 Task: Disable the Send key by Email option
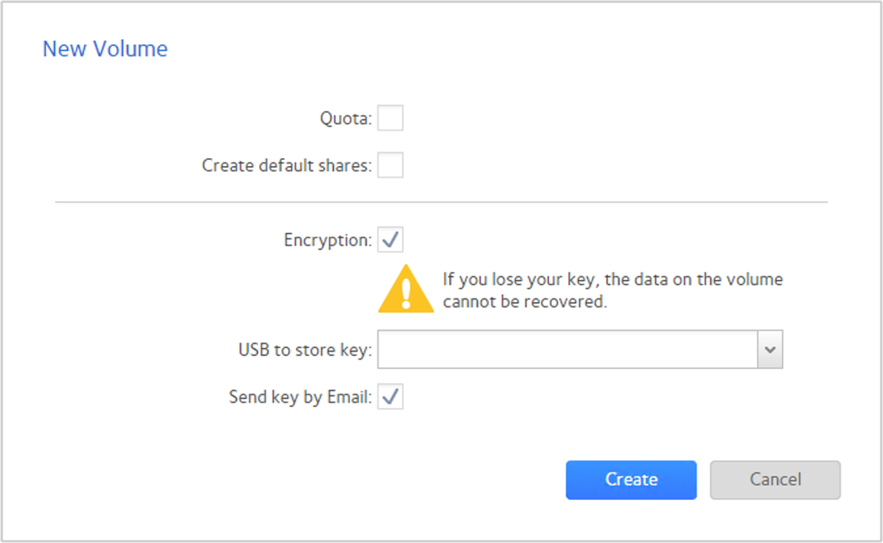(x=391, y=397)
